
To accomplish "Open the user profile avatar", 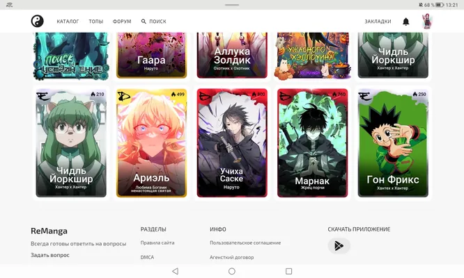I will pos(427,22).
